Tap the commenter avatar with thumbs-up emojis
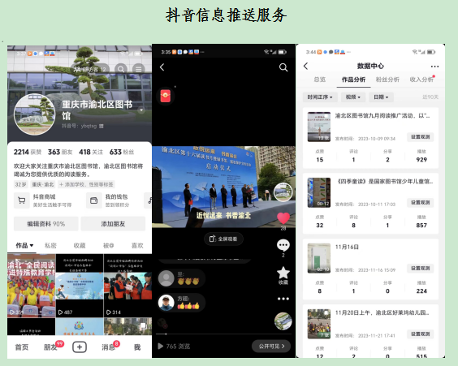Screen dimensions: 458x366 (166, 303)
